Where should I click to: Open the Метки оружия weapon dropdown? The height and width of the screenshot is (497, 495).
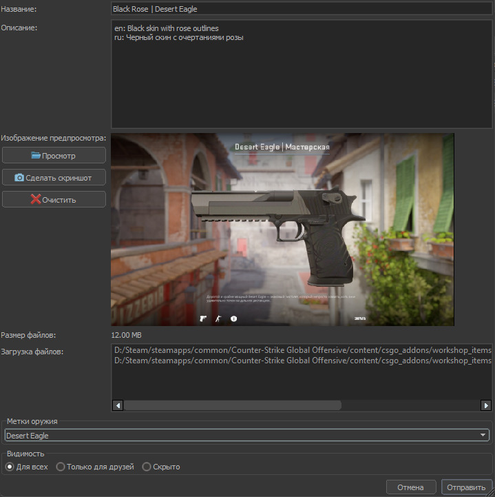(247, 436)
